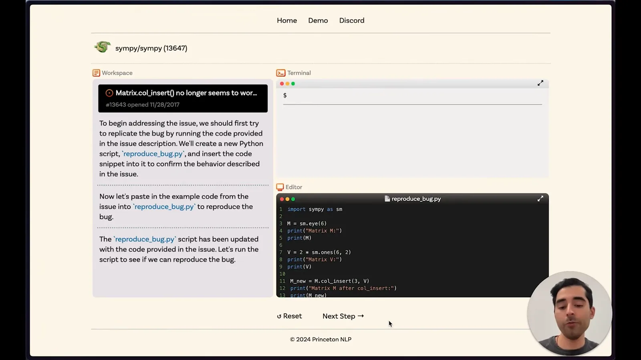Click the green dot in Editor titlebar
641x360 pixels.
[x=293, y=199]
